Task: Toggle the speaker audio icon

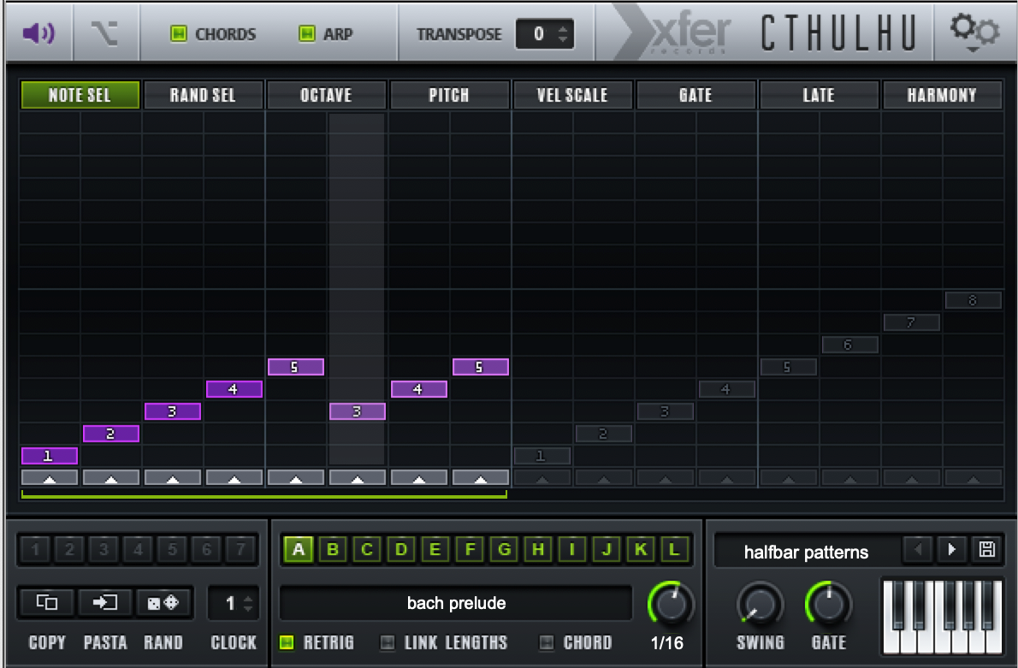Action: pyautogui.click(x=39, y=33)
